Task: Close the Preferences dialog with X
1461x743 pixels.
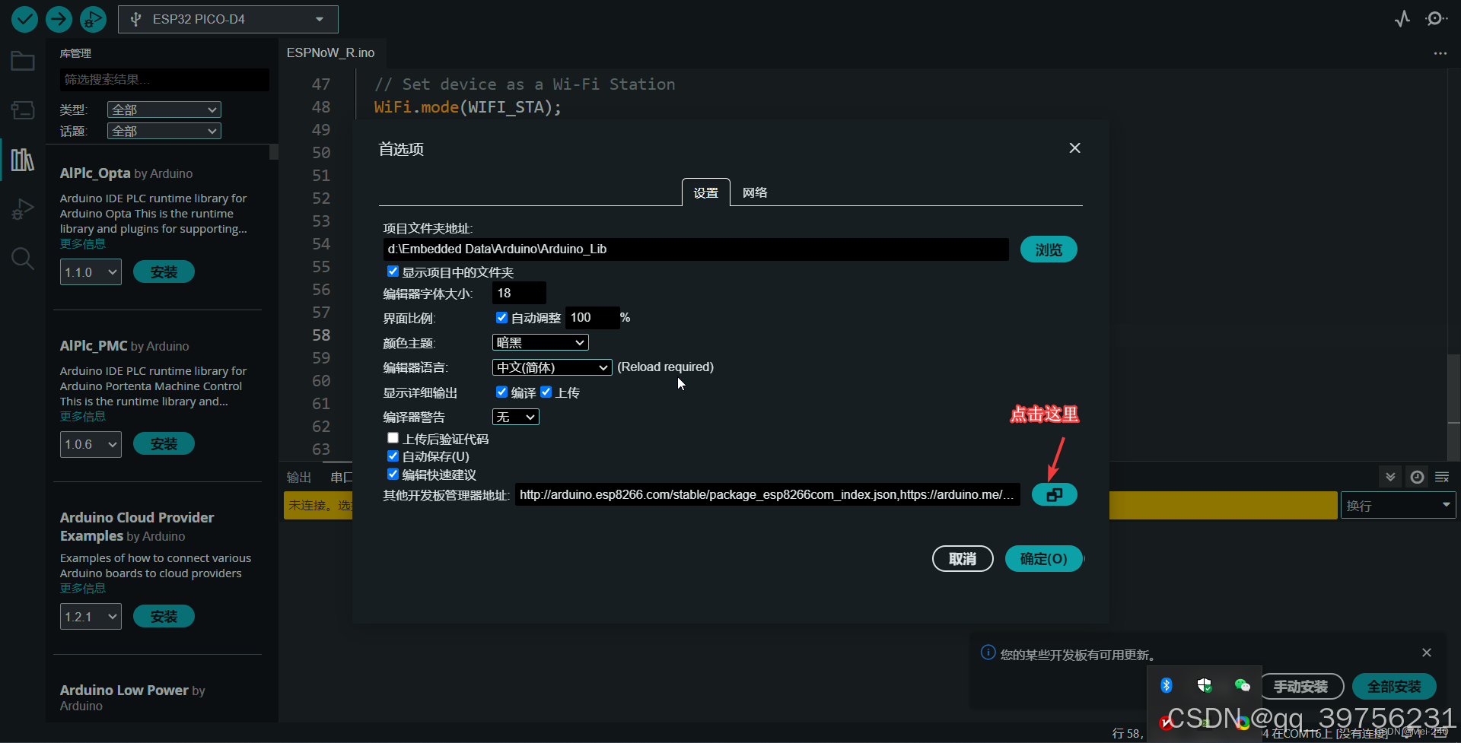Action: click(x=1074, y=148)
